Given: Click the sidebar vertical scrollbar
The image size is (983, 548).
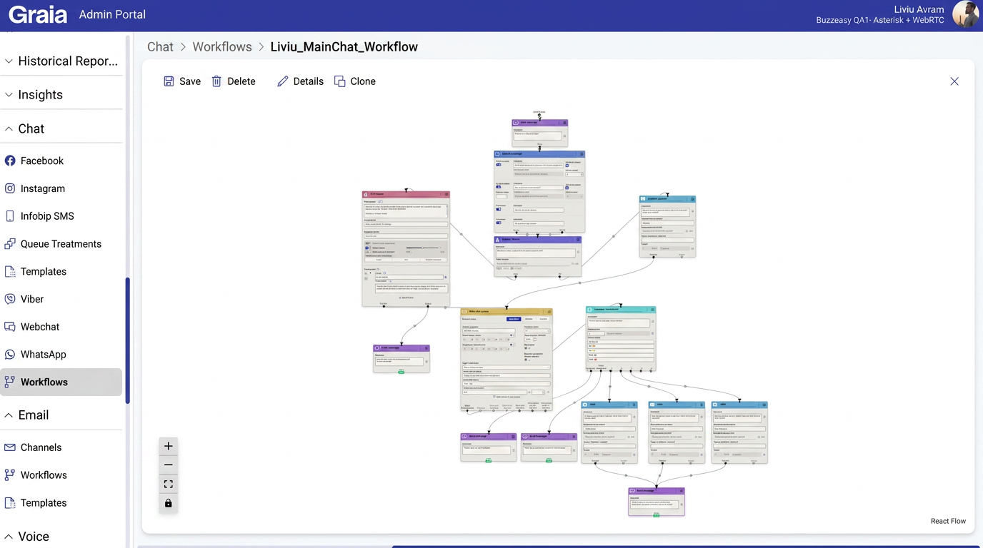Looking at the screenshot, I should coord(127,341).
